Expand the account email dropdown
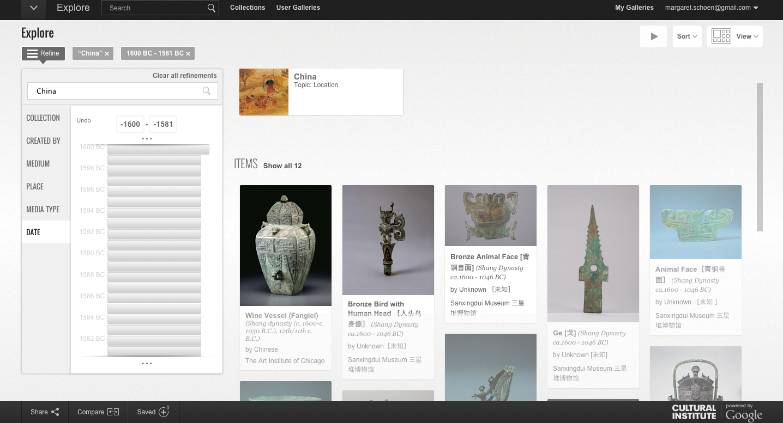This screenshot has height=423, width=783. [712, 8]
